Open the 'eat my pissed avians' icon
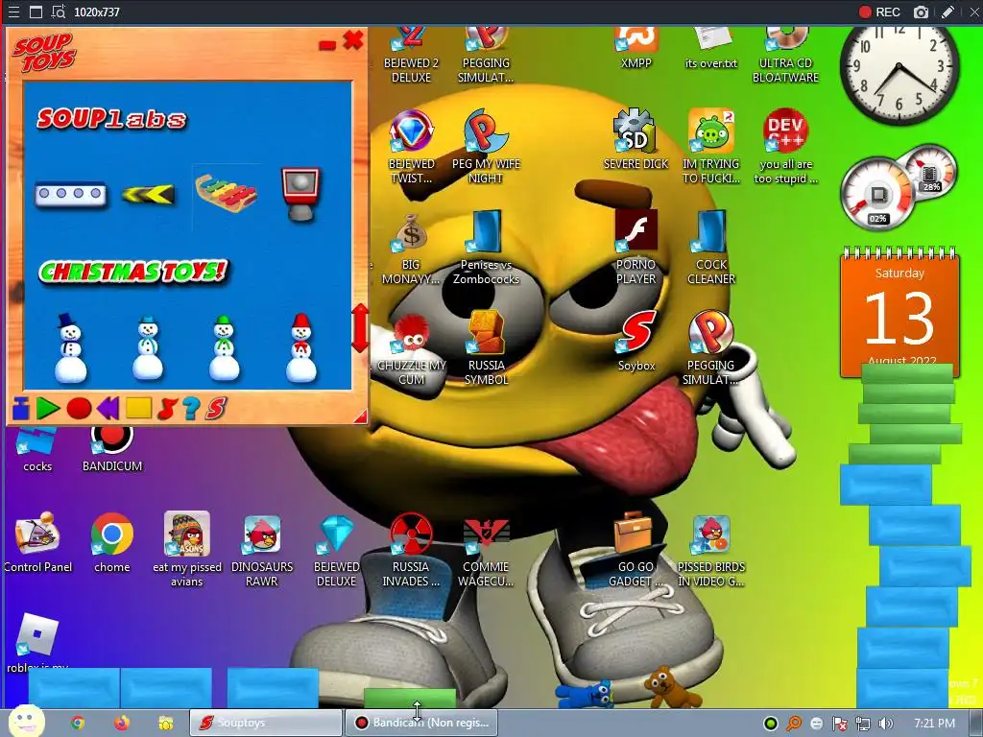 click(187, 549)
